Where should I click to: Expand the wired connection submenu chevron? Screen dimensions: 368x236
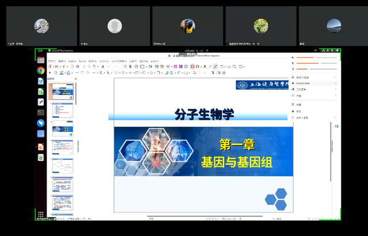pos(336,77)
